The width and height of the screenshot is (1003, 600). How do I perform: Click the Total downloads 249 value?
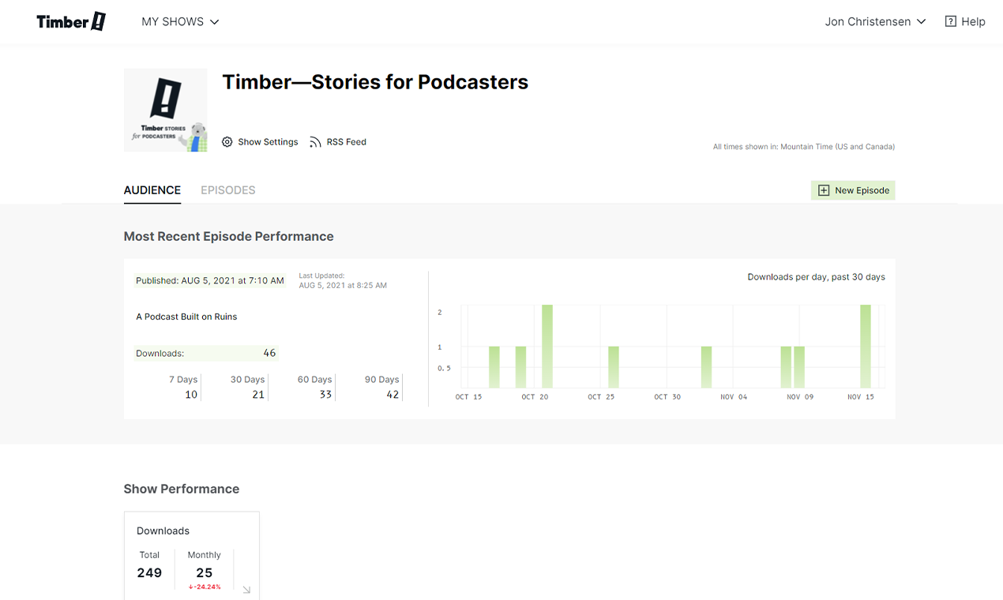click(149, 573)
